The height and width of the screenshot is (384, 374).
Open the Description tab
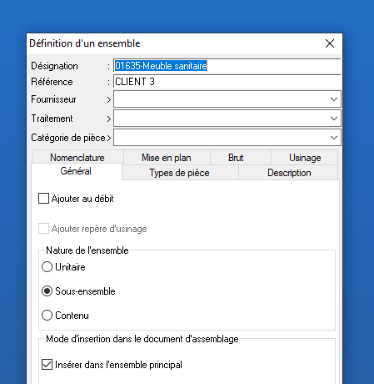289,173
